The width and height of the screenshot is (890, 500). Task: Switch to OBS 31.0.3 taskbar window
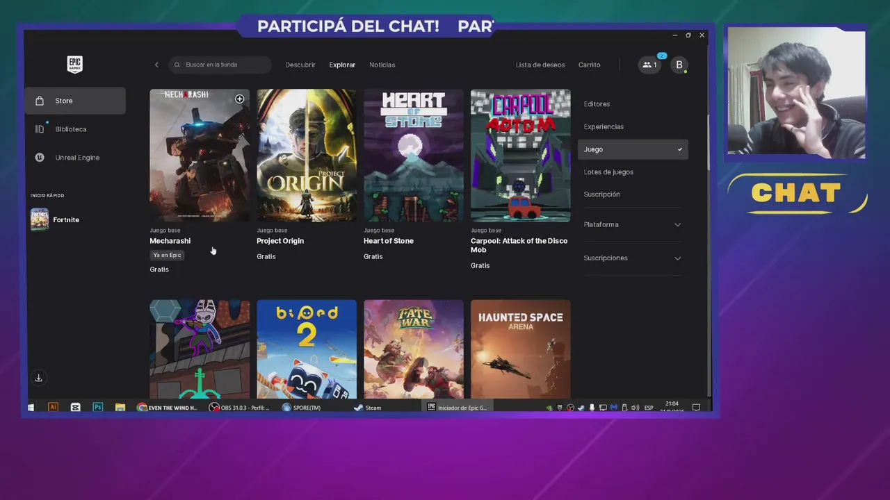coord(240,408)
